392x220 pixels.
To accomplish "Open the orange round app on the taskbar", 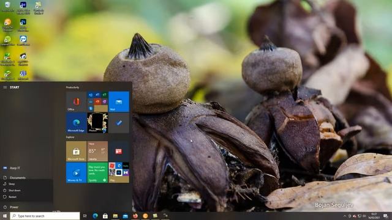I will click(145, 216).
